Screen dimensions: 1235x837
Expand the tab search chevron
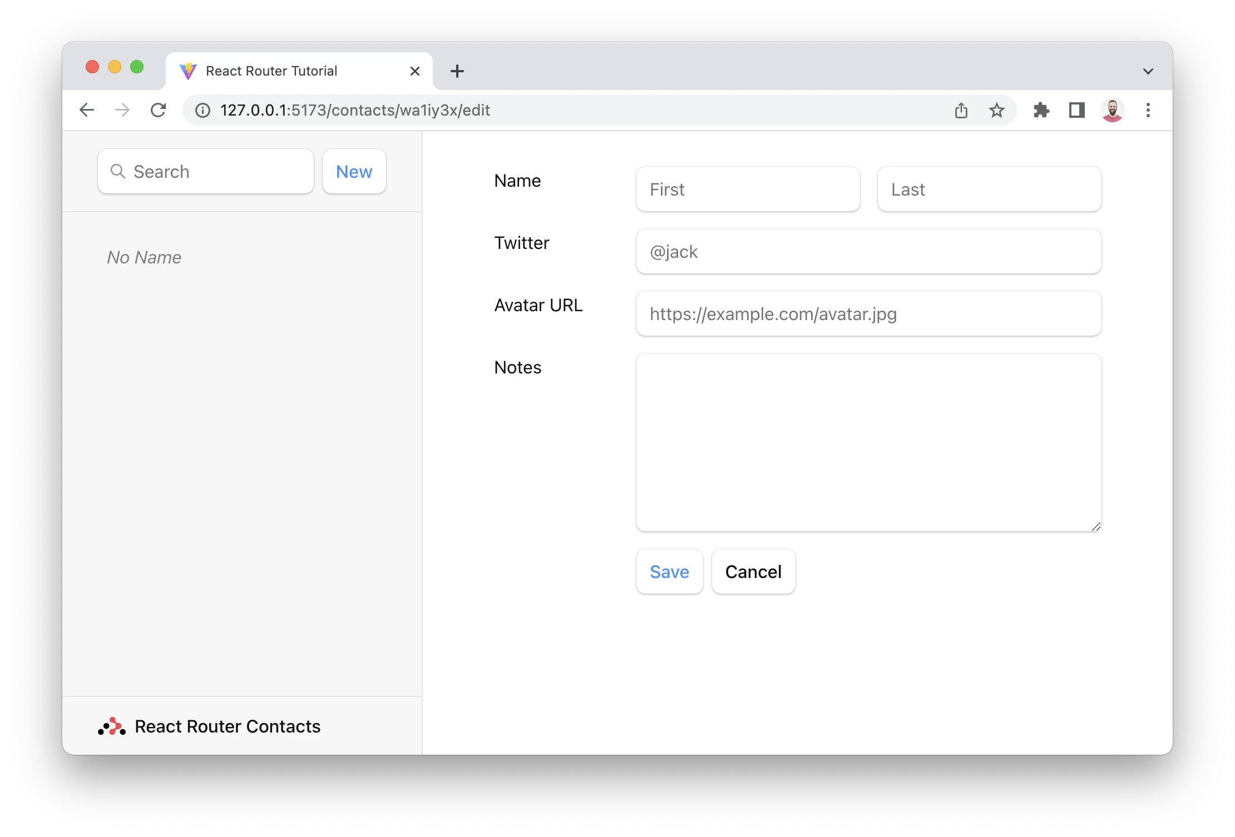pyautogui.click(x=1148, y=71)
